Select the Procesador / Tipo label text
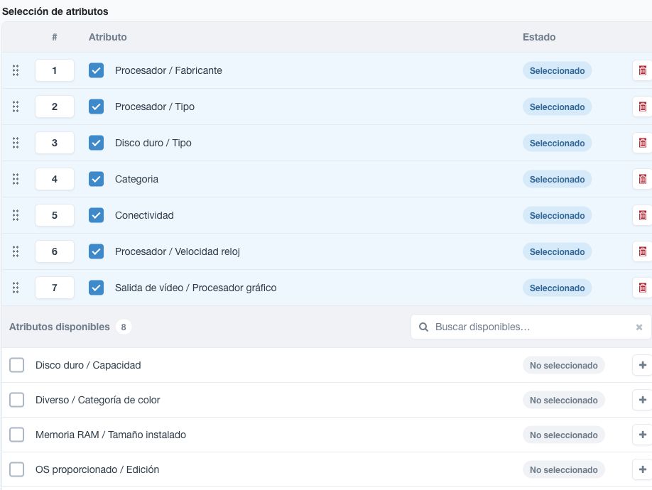The width and height of the screenshot is (652, 490). 155,107
